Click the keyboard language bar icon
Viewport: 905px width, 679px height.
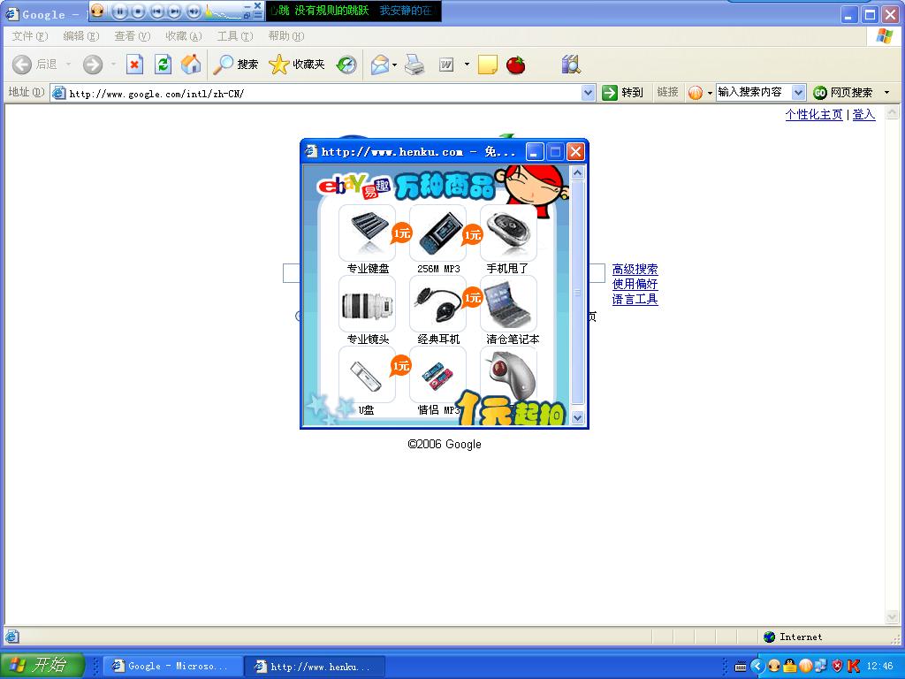(741, 667)
